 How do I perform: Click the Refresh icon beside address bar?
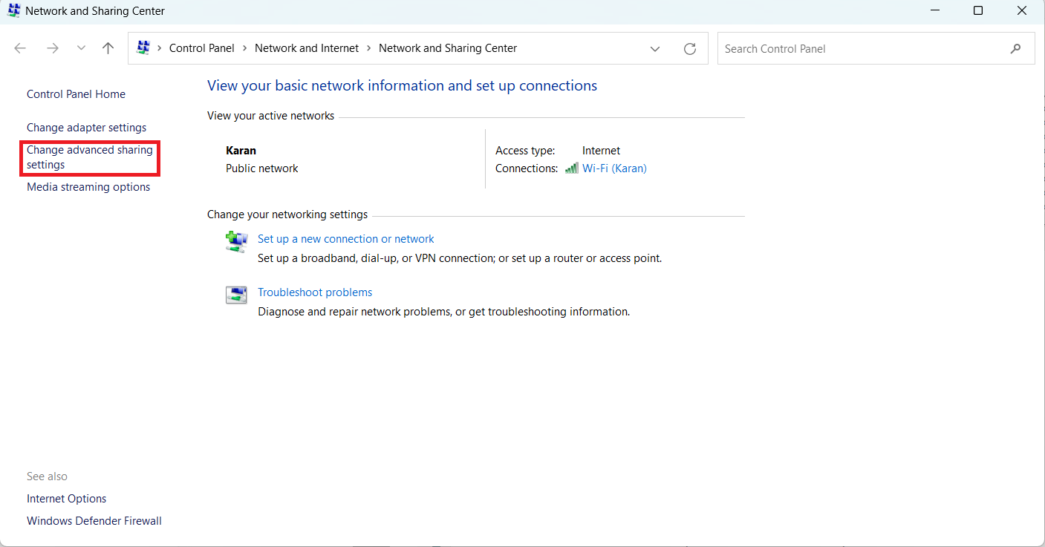pos(690,49)
